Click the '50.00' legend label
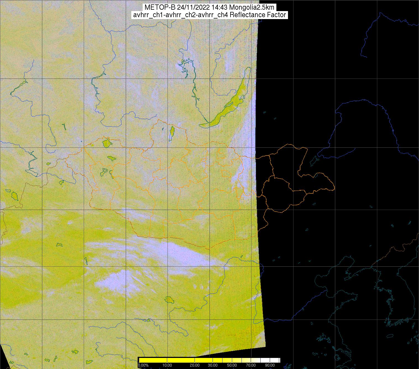The width and height of the screenshot is (419, 369). point(232,365)
